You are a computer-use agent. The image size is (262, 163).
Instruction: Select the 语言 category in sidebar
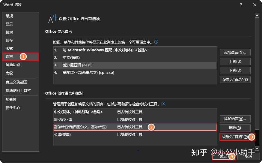[21, 56]
